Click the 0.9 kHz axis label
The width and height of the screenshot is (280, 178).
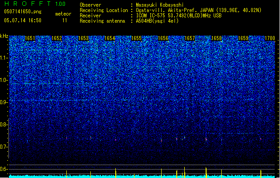(x=4, y=102)
